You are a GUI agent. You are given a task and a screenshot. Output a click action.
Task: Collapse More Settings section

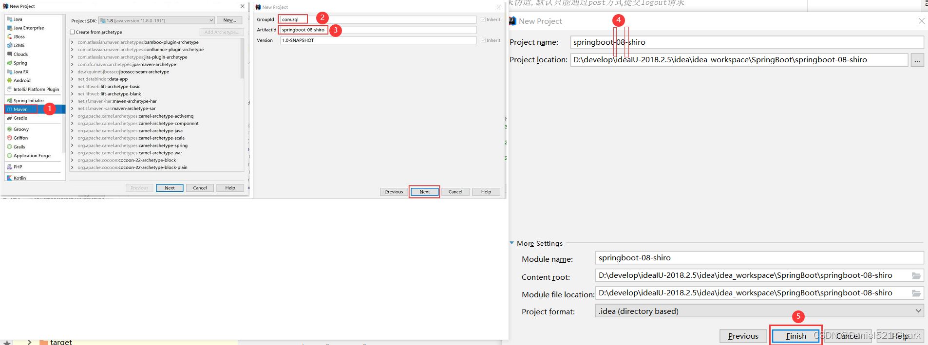click(512, 243)
